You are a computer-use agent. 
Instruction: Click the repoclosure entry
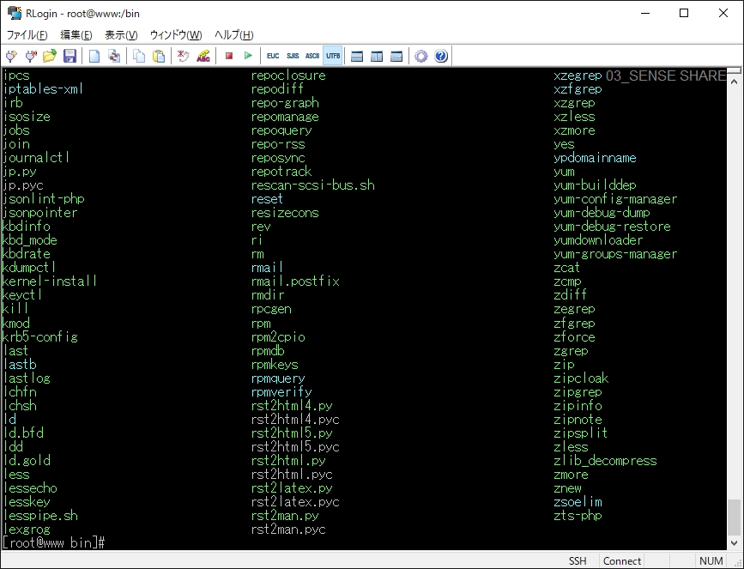[288, 75]
